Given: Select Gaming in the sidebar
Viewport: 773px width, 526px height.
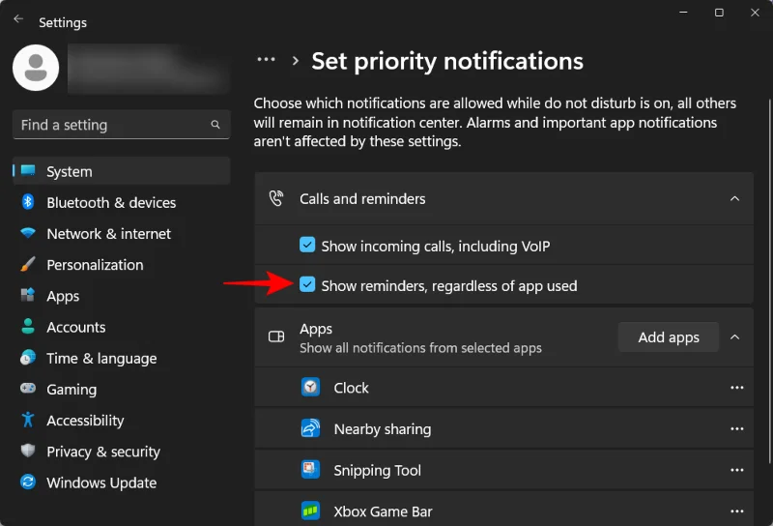Looking at the screenshot, I should click(122, 389).
